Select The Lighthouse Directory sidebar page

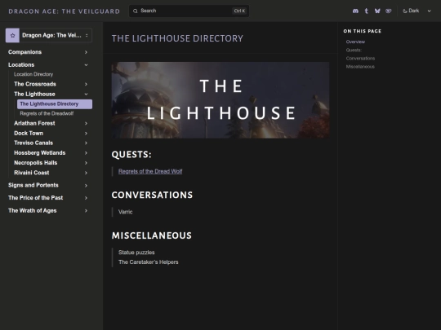55,104
